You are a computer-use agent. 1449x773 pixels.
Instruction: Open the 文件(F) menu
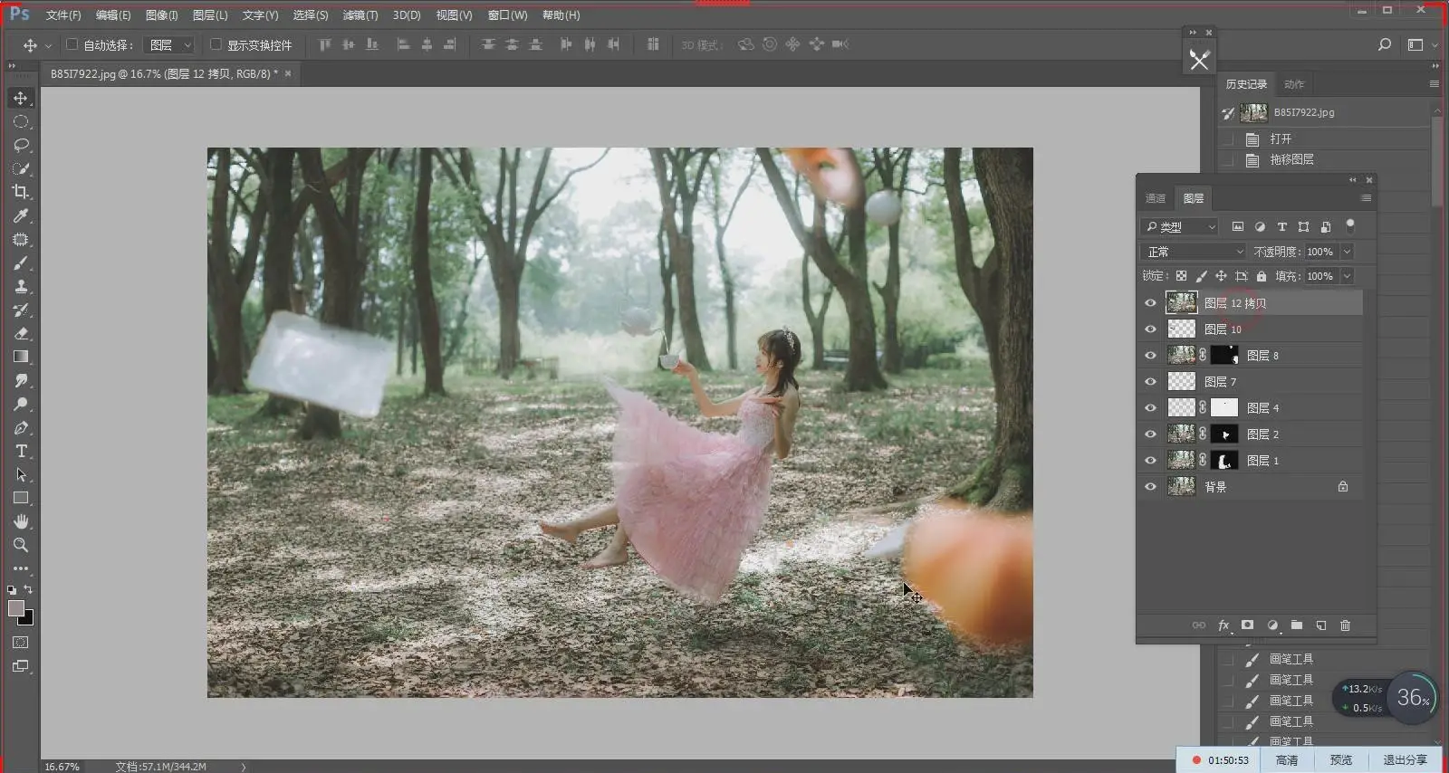[x=63, y=15]
